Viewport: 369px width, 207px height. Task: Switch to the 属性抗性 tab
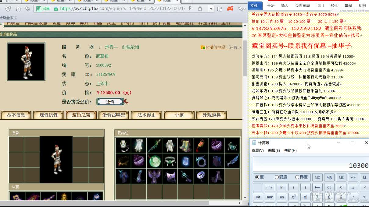coord(49,115)
